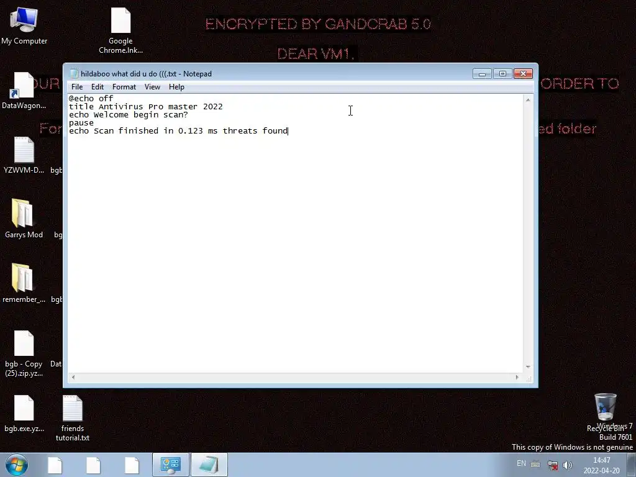The width and height of the screenshot is (636, 477).
Task: Select the YZWVM-D text file icon
Action: 24,155
